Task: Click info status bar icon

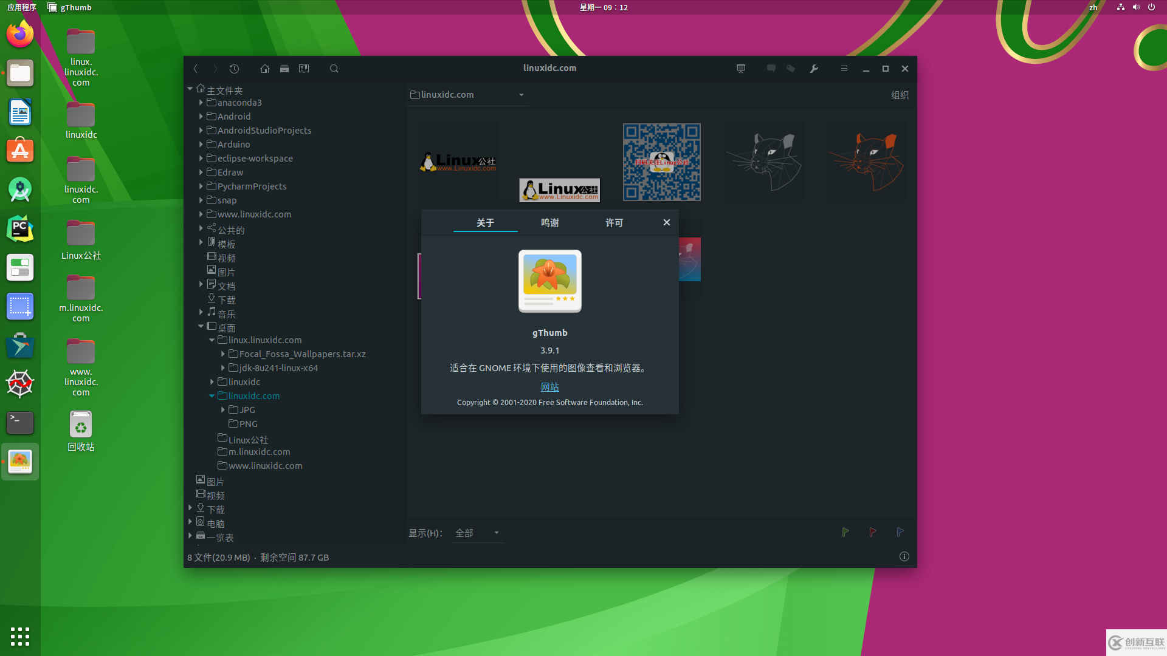Action: pos(904,556)
